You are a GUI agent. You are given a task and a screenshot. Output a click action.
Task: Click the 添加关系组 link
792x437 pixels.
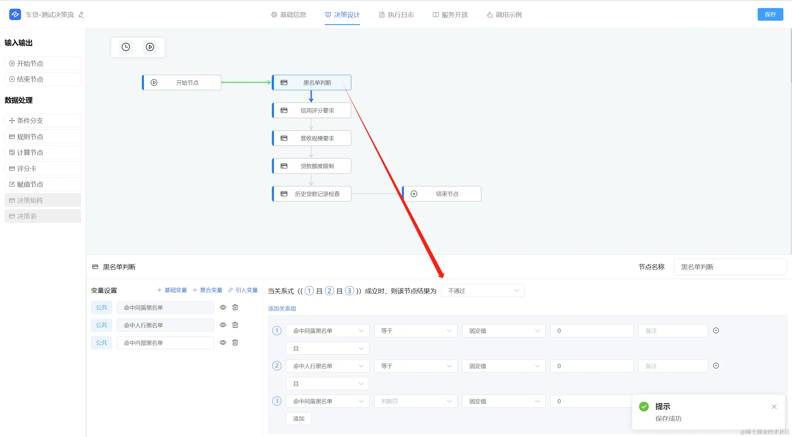point(282,308)
